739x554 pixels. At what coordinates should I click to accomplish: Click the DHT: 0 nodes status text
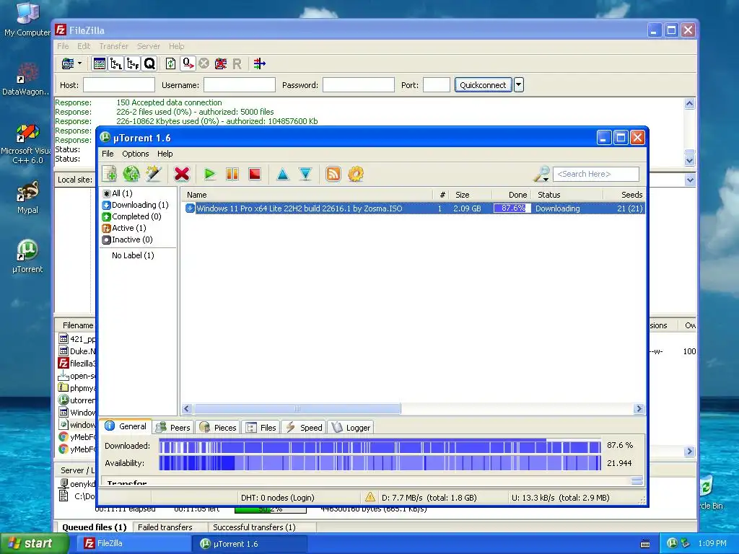pos(277,498)
